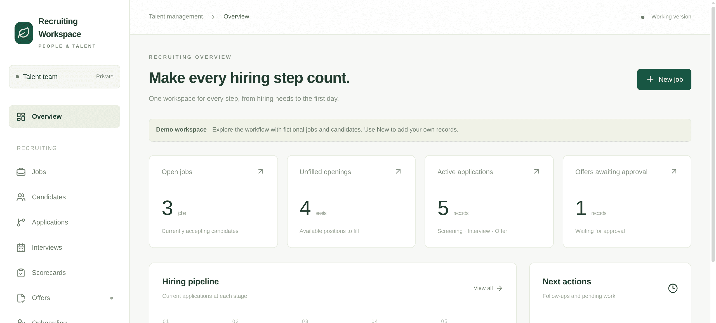Screen dimensions: 716x323
Task: Click the Next actions heading
Action: point(567,282)
